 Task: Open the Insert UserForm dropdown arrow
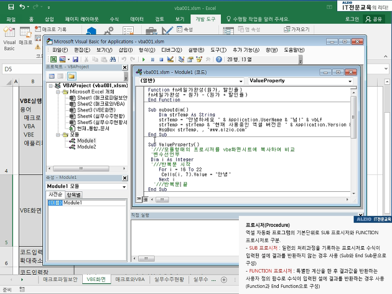coord(68,60)
